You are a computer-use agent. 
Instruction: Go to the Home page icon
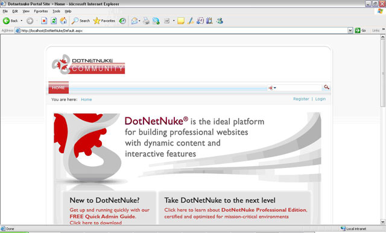(63, 20)
